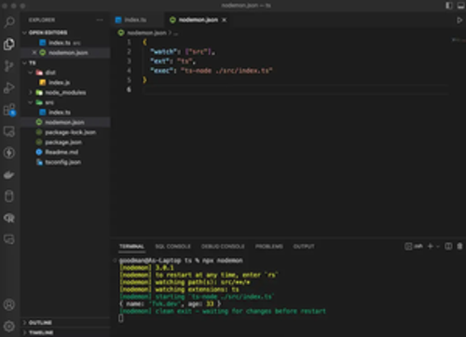
Task: Open the icon above the chat icon
Action: click(9, 218)
